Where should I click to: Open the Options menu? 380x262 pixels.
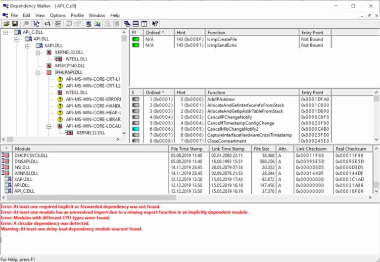click(58, 15)
